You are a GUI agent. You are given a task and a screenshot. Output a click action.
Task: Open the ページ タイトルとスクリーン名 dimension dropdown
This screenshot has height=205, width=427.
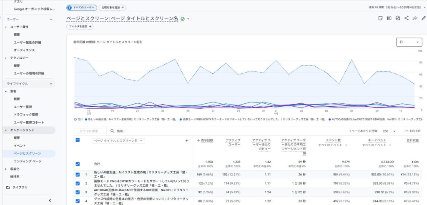[x=119, y=141]
